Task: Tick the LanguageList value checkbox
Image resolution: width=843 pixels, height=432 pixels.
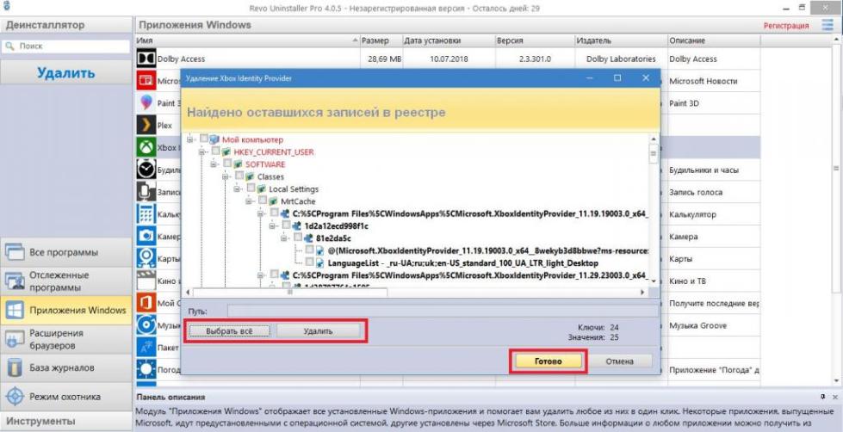Action: click(x=310, y=262)
